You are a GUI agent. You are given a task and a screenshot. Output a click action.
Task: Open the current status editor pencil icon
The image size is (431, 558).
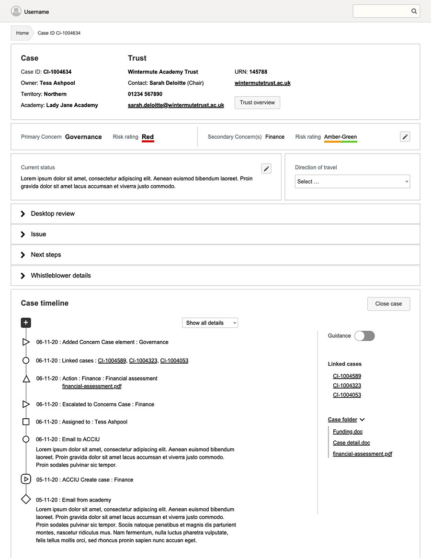click(266, 168)
